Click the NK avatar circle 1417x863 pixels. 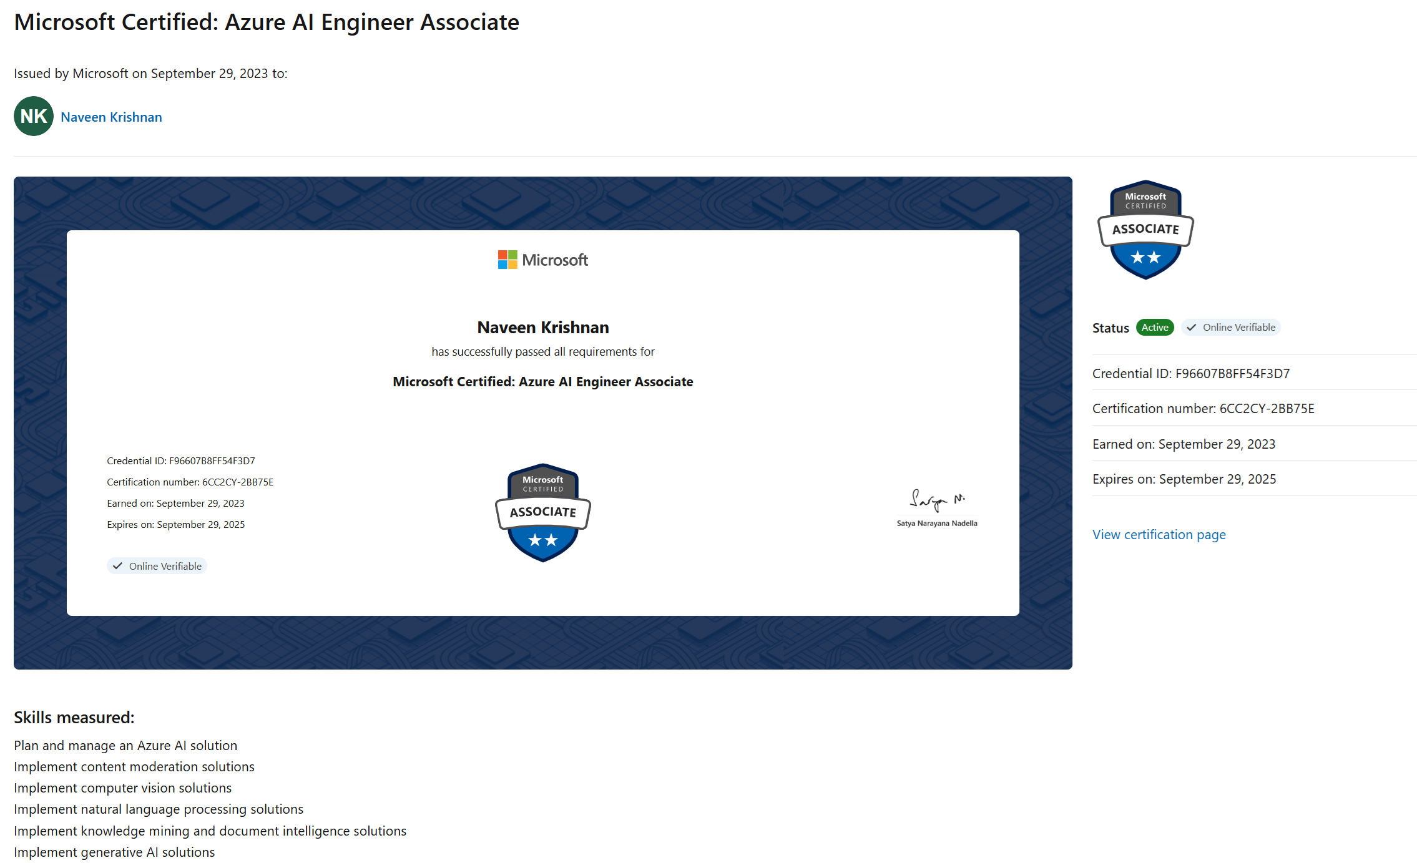pyautogui.click(x=34, y=116)
